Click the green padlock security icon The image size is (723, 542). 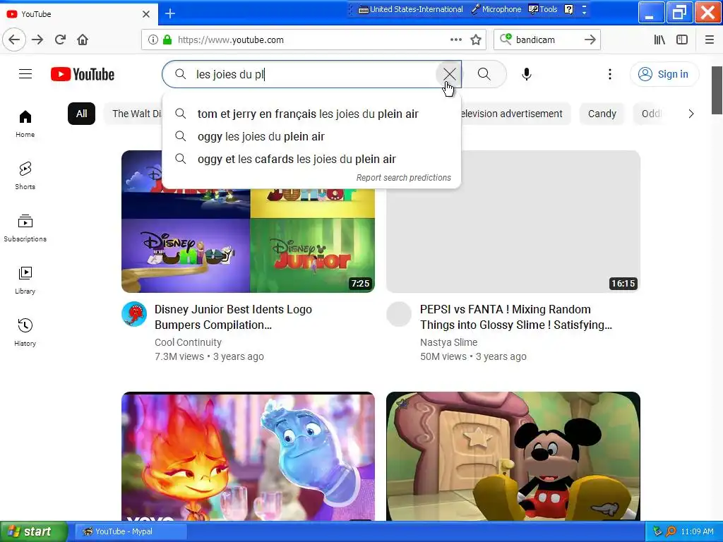167,40
